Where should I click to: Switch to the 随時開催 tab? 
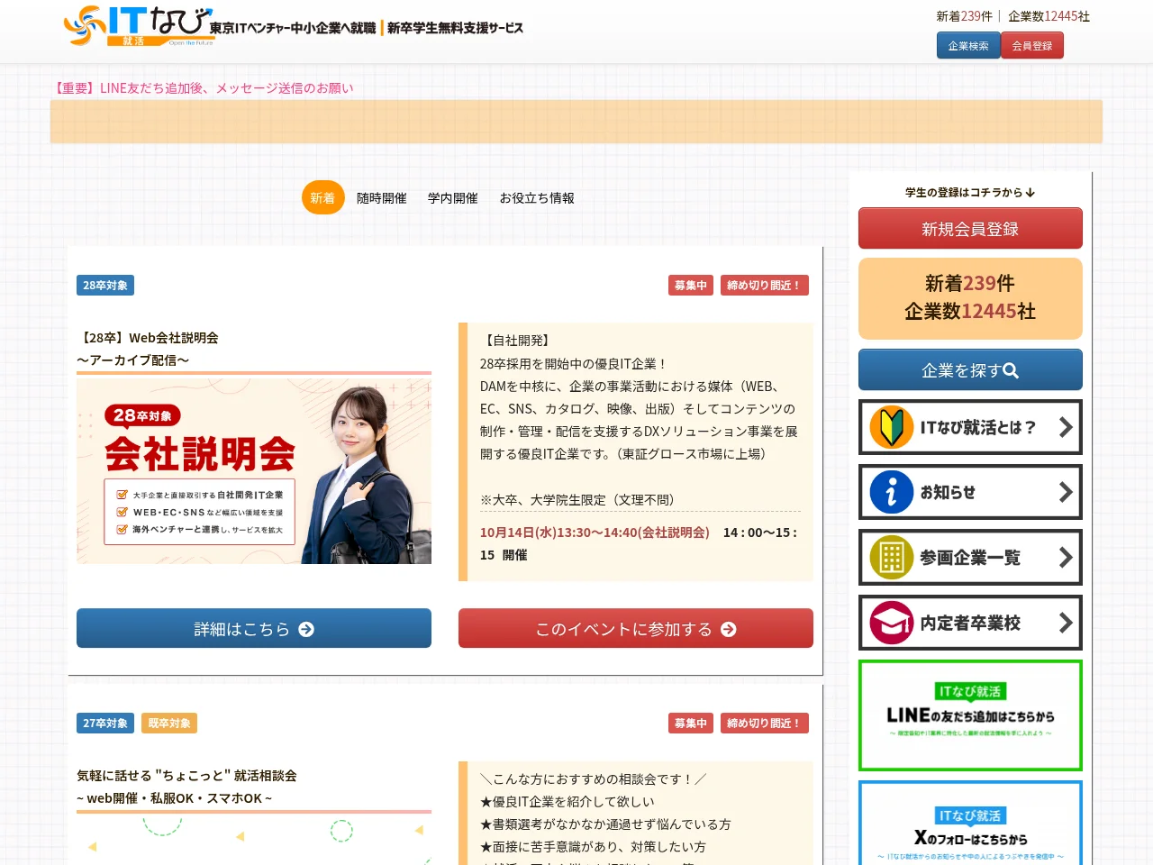[x=382, y=198]
